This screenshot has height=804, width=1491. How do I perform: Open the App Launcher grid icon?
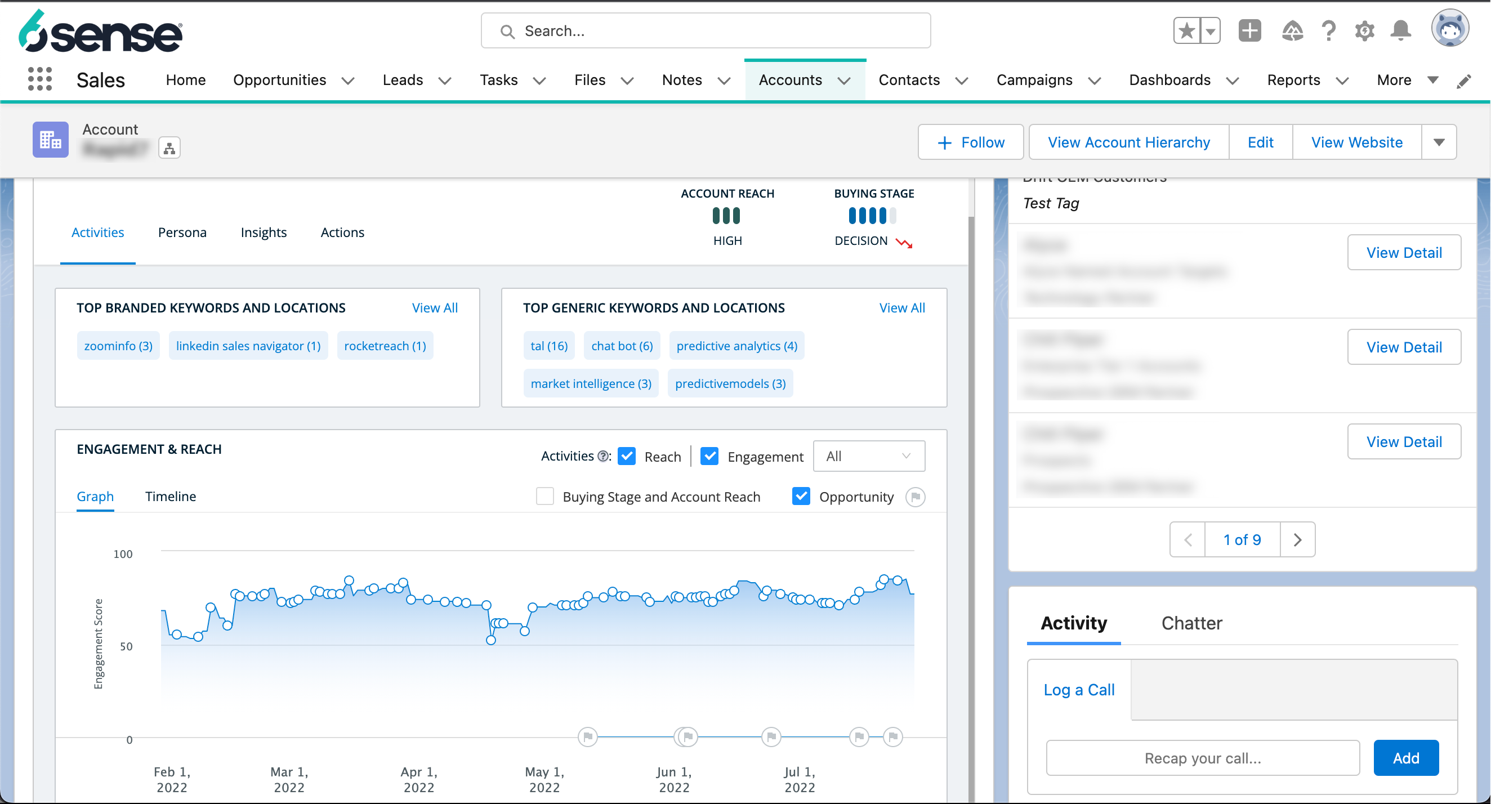[39, 79]
